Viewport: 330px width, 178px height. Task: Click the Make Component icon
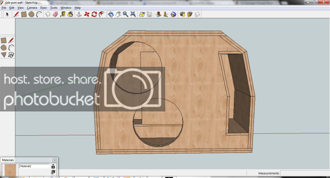tap(48, 14)
